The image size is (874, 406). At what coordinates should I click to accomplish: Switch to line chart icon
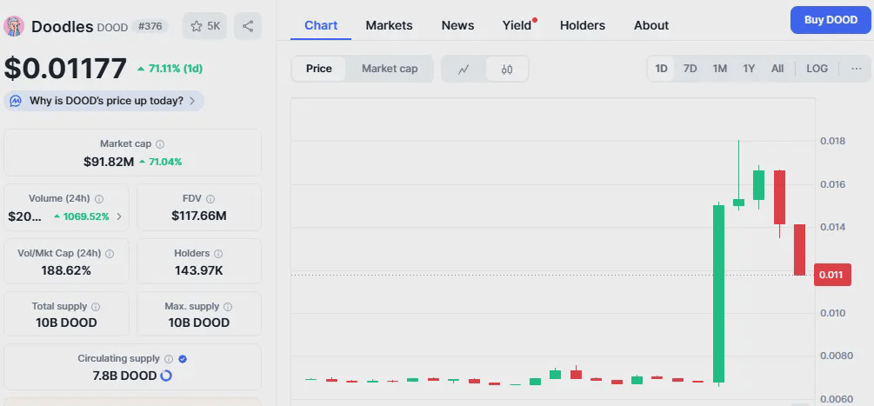pyautogui.click(x=464, y=69)
